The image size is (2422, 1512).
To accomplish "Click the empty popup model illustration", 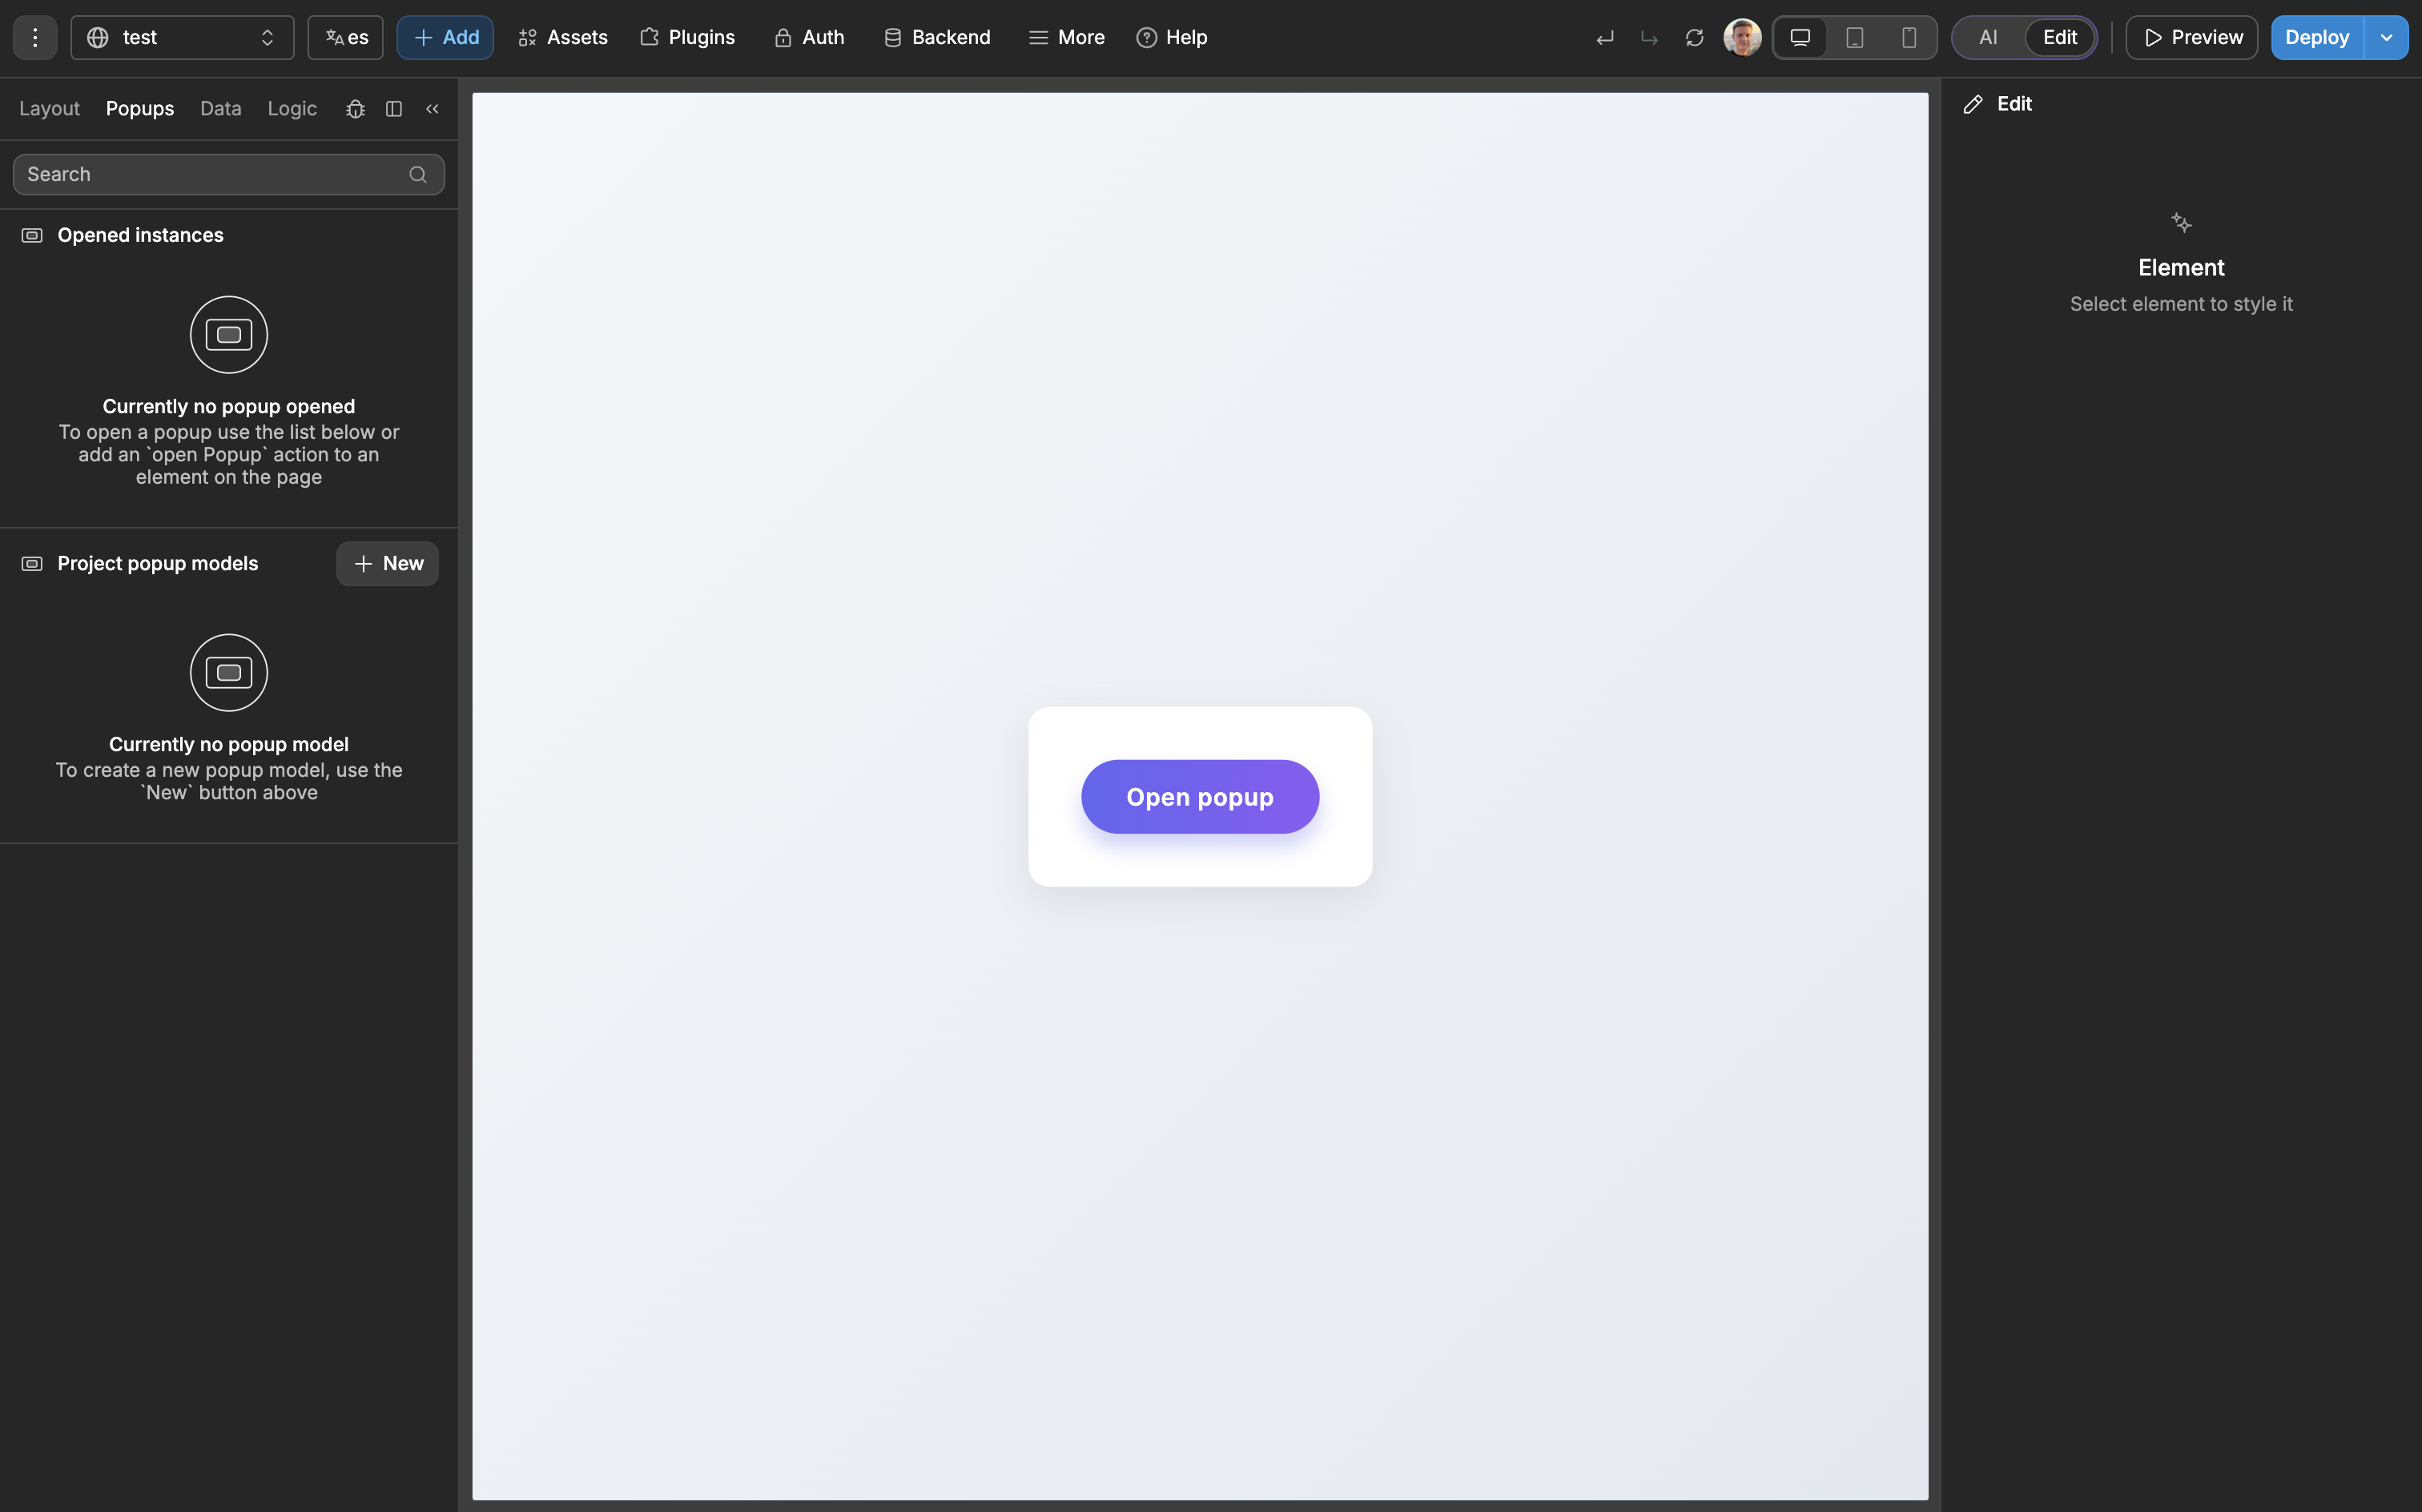I will (229, 672).
